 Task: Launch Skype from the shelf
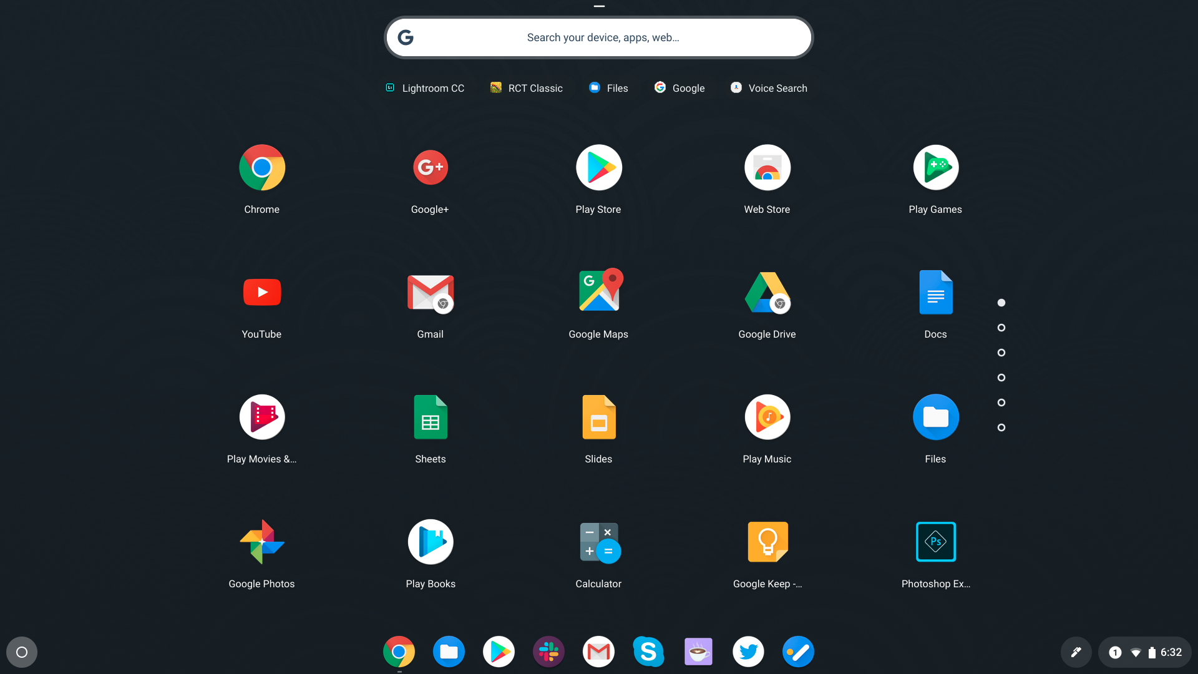coord(648,651)
